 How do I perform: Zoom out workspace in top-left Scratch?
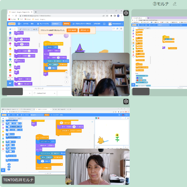(x=66, y=77)
